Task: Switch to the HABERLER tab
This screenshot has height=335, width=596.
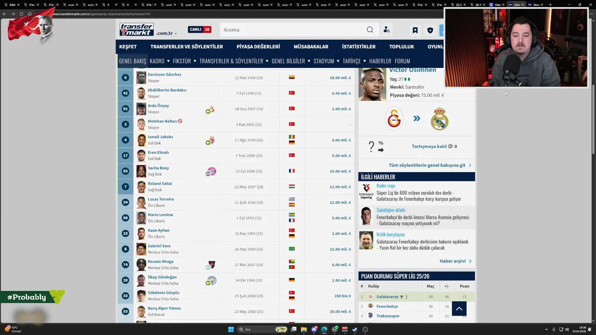Action: coord(380,61)
